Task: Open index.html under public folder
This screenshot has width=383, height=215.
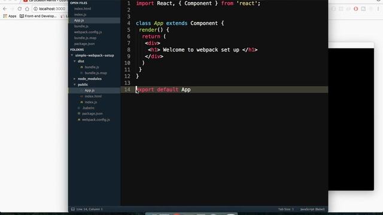Action: (93, 96)
